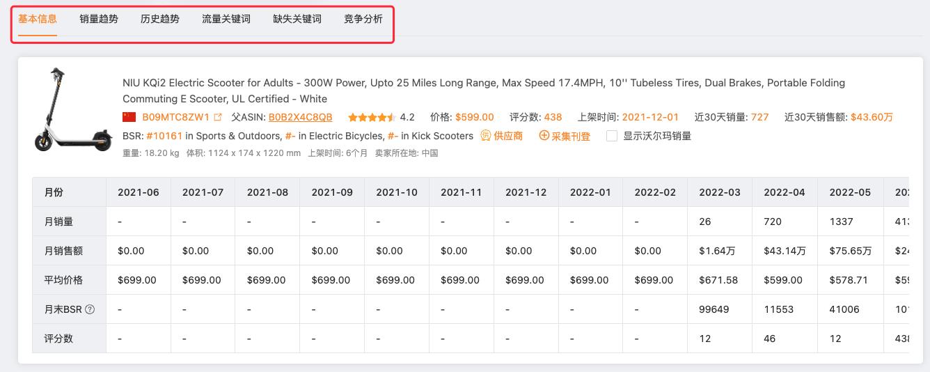Click average price $671.58
The image size is (930, 372).
tap(718, 280)
